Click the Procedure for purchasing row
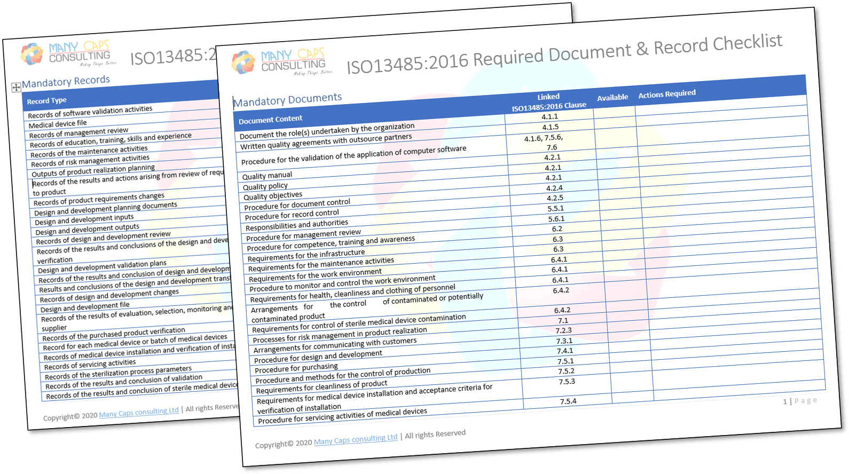This screenshot has height=474, width=849. coord(296,368)
